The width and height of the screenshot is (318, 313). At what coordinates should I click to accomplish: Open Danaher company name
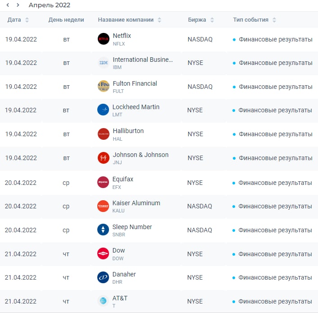point(124,274)
